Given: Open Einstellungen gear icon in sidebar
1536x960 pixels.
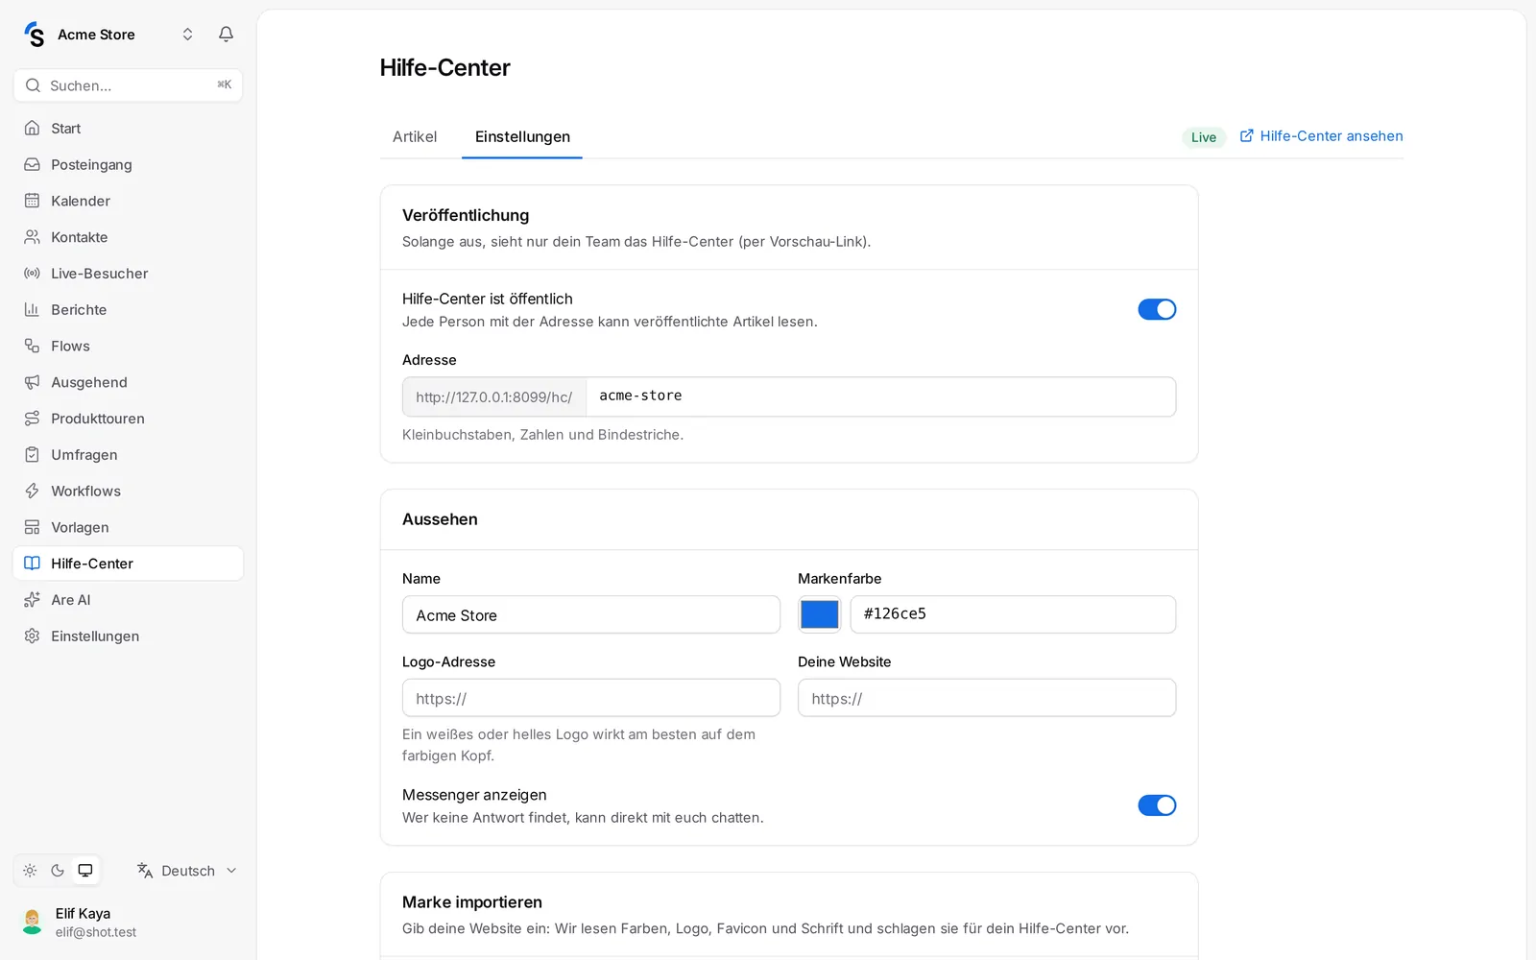Looking at the screenshot, I should [x=32, y=636].
